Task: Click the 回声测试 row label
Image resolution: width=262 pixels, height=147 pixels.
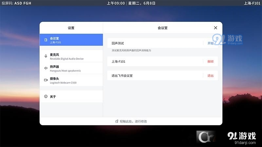Action: coord(118,43)
